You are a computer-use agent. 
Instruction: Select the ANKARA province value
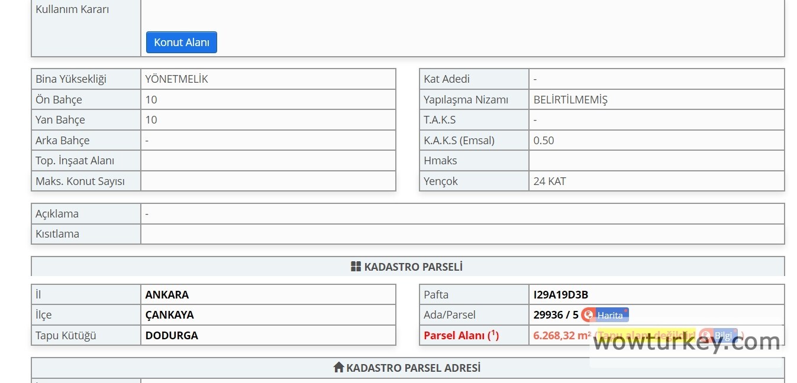167,294
